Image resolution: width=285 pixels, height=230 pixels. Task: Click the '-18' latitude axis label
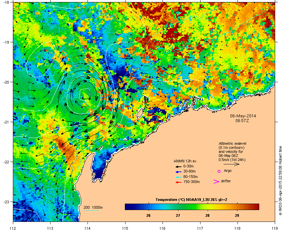pos(6,2)
